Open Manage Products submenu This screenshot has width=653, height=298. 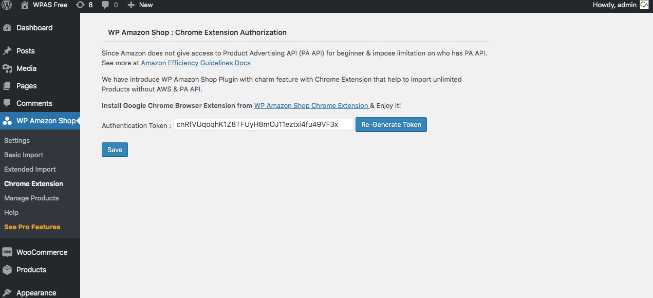pyautogui.click(x=31, y=198)
